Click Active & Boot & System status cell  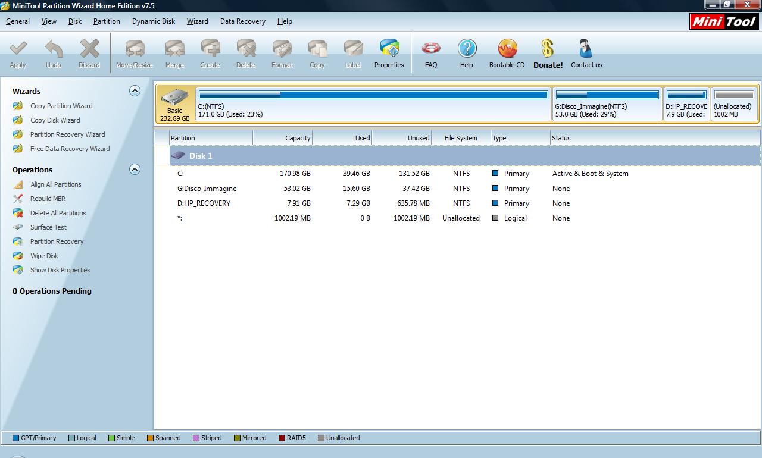click(591, 174)
